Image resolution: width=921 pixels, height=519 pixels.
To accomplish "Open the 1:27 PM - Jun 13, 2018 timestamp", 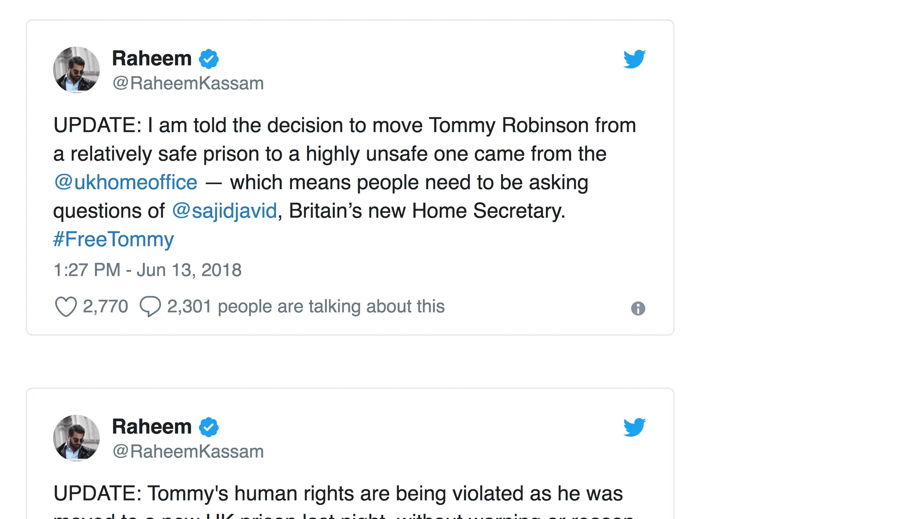I will (x=147, y=270).
